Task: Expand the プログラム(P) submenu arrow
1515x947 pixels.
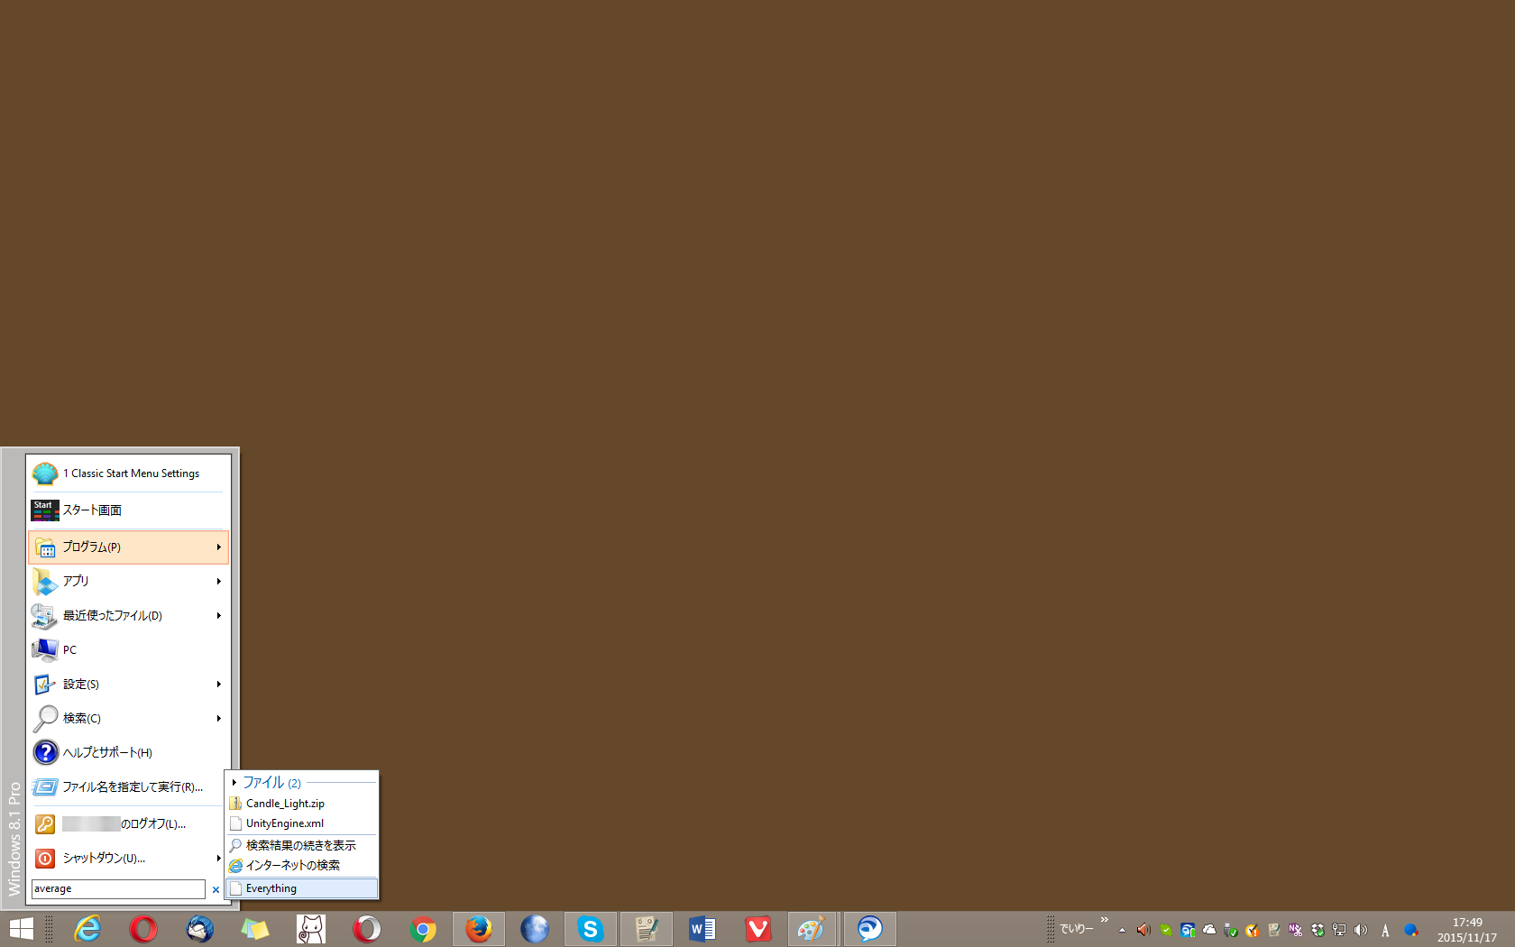Action: coord(218,547)
